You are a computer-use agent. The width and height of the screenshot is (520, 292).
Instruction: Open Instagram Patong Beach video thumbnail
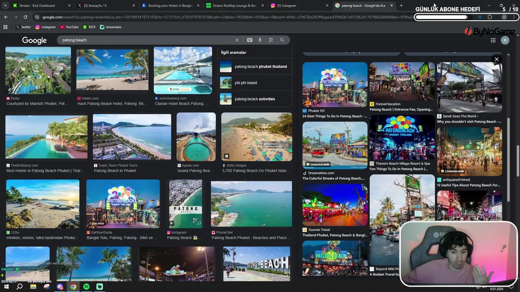tap(185, 204)
